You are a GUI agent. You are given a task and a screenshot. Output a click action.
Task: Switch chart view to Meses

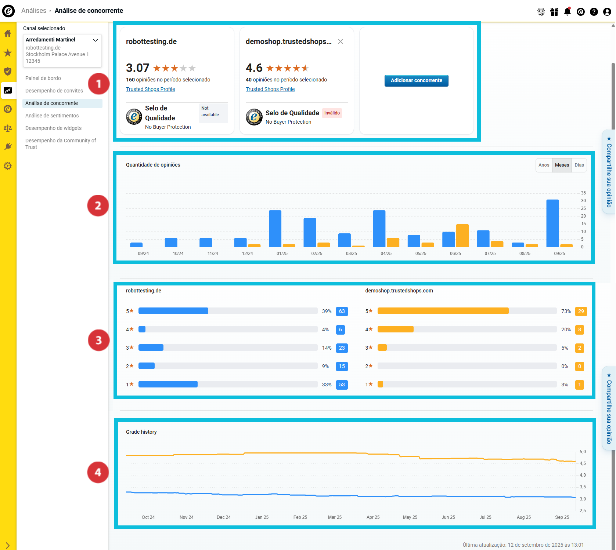pos(562,165)
